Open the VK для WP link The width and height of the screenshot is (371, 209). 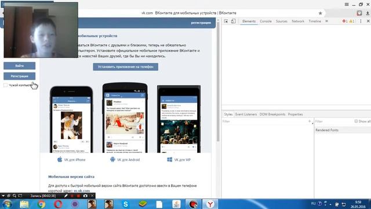(183, 160)
